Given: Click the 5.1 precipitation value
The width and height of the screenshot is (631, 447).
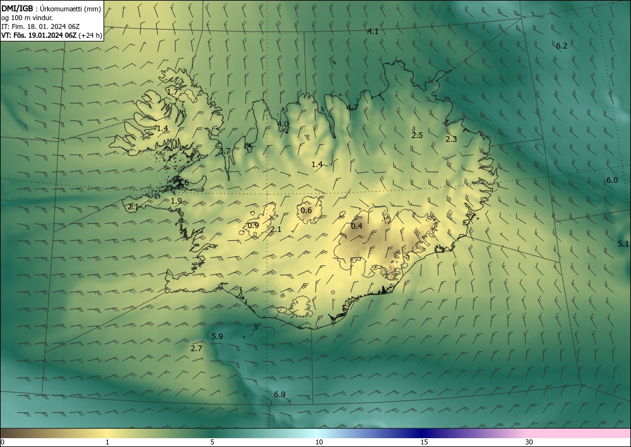Looking at the screenshot, I should click(623, 243).
